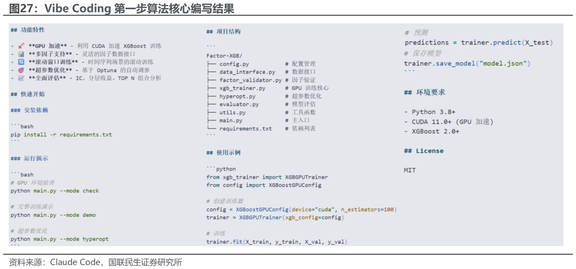Click the 'requirements.txt' tree entry
The height and width of the screenshot is (269, 576).
pos(245,129)
